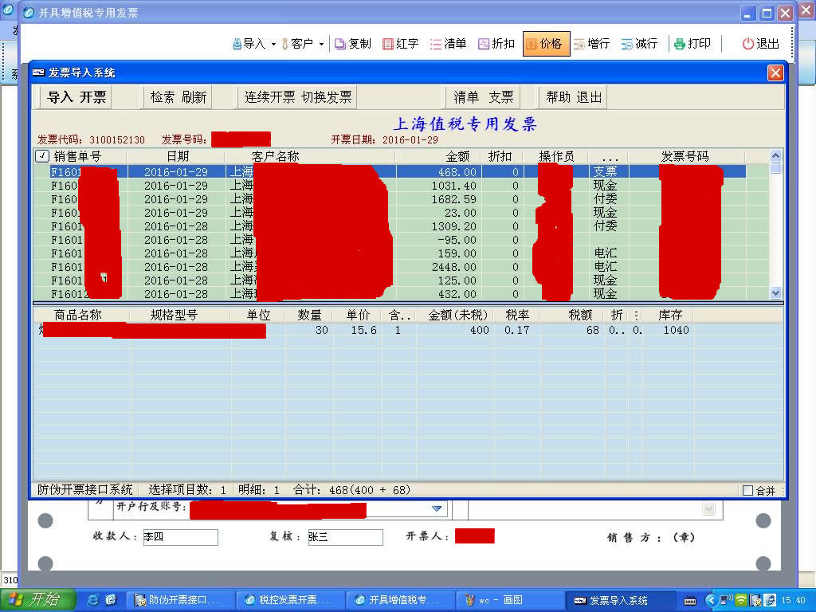This screenshot has height=612, width=816.
Task: Click 支票 in the dialog toolbar
Action: click(x=501, y=97)
